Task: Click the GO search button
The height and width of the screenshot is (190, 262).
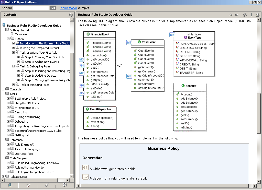Action: pyautogui.click(x=53, y=8)
